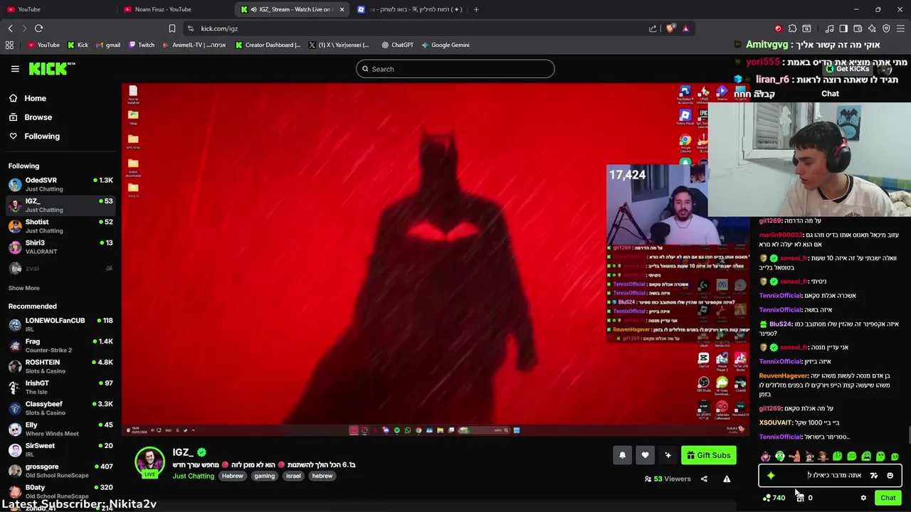Click the Get KICKs button
The width and height of the screenshot is (911, 512).
click(847, 69)
